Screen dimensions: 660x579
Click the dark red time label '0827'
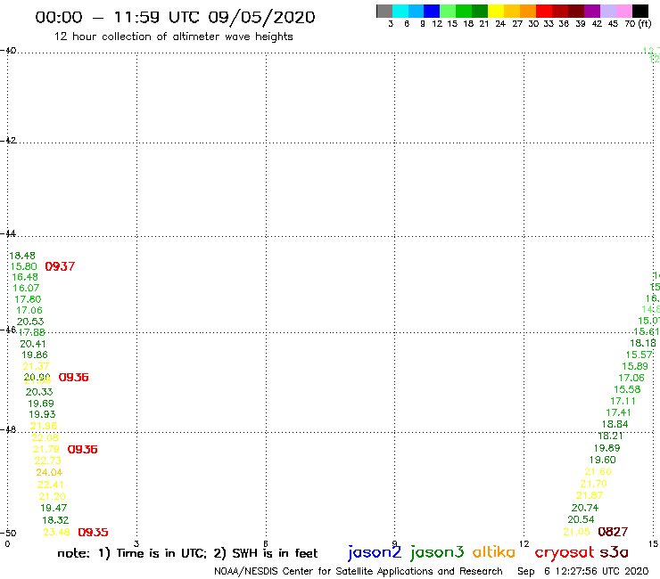[x=613, y=532]
